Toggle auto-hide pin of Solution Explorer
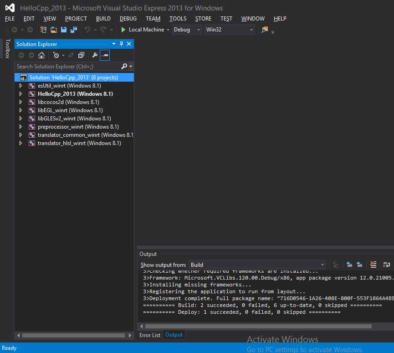394x353 pixels. [x=121, y=44]
